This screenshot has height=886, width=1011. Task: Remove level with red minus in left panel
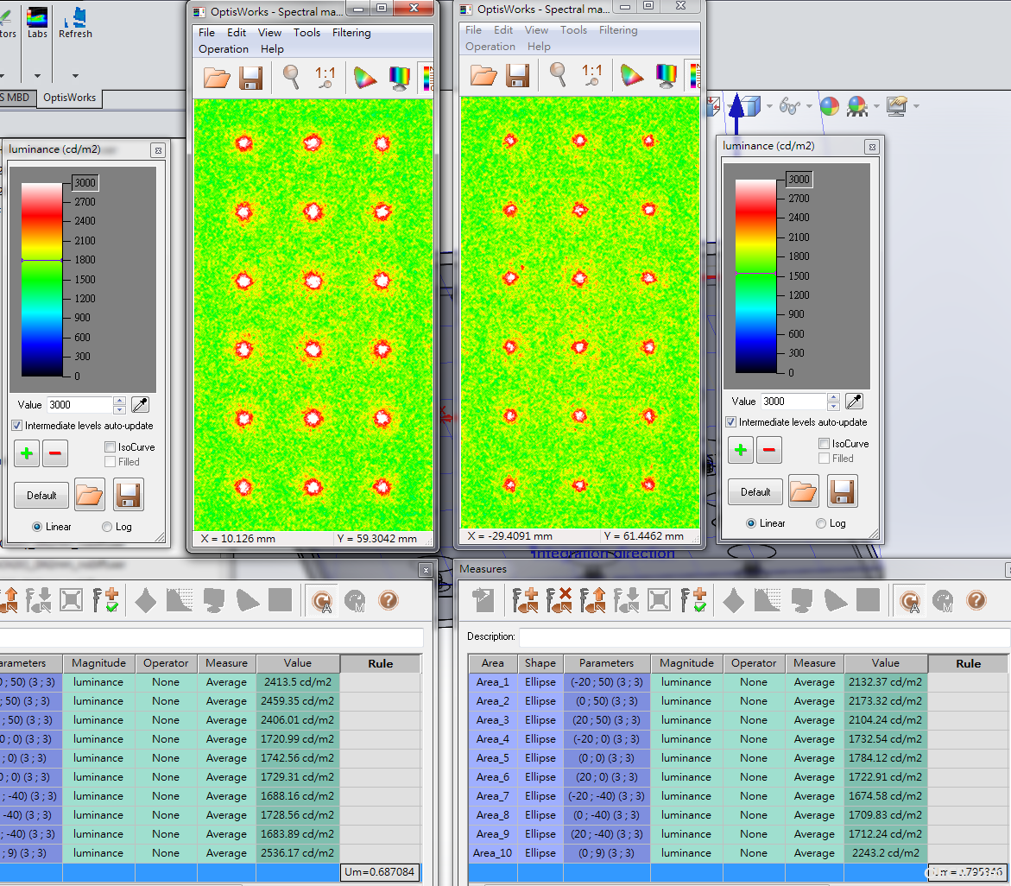pos(54,453)
